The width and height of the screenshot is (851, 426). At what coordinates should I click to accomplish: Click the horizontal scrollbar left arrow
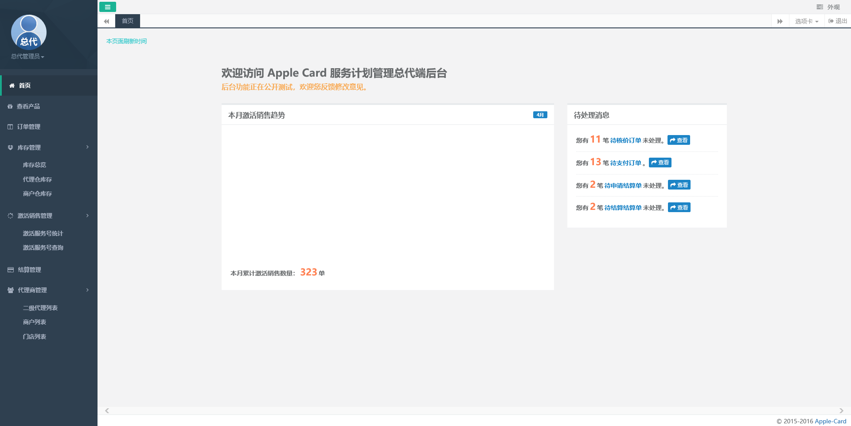click(x=107, y=411)
